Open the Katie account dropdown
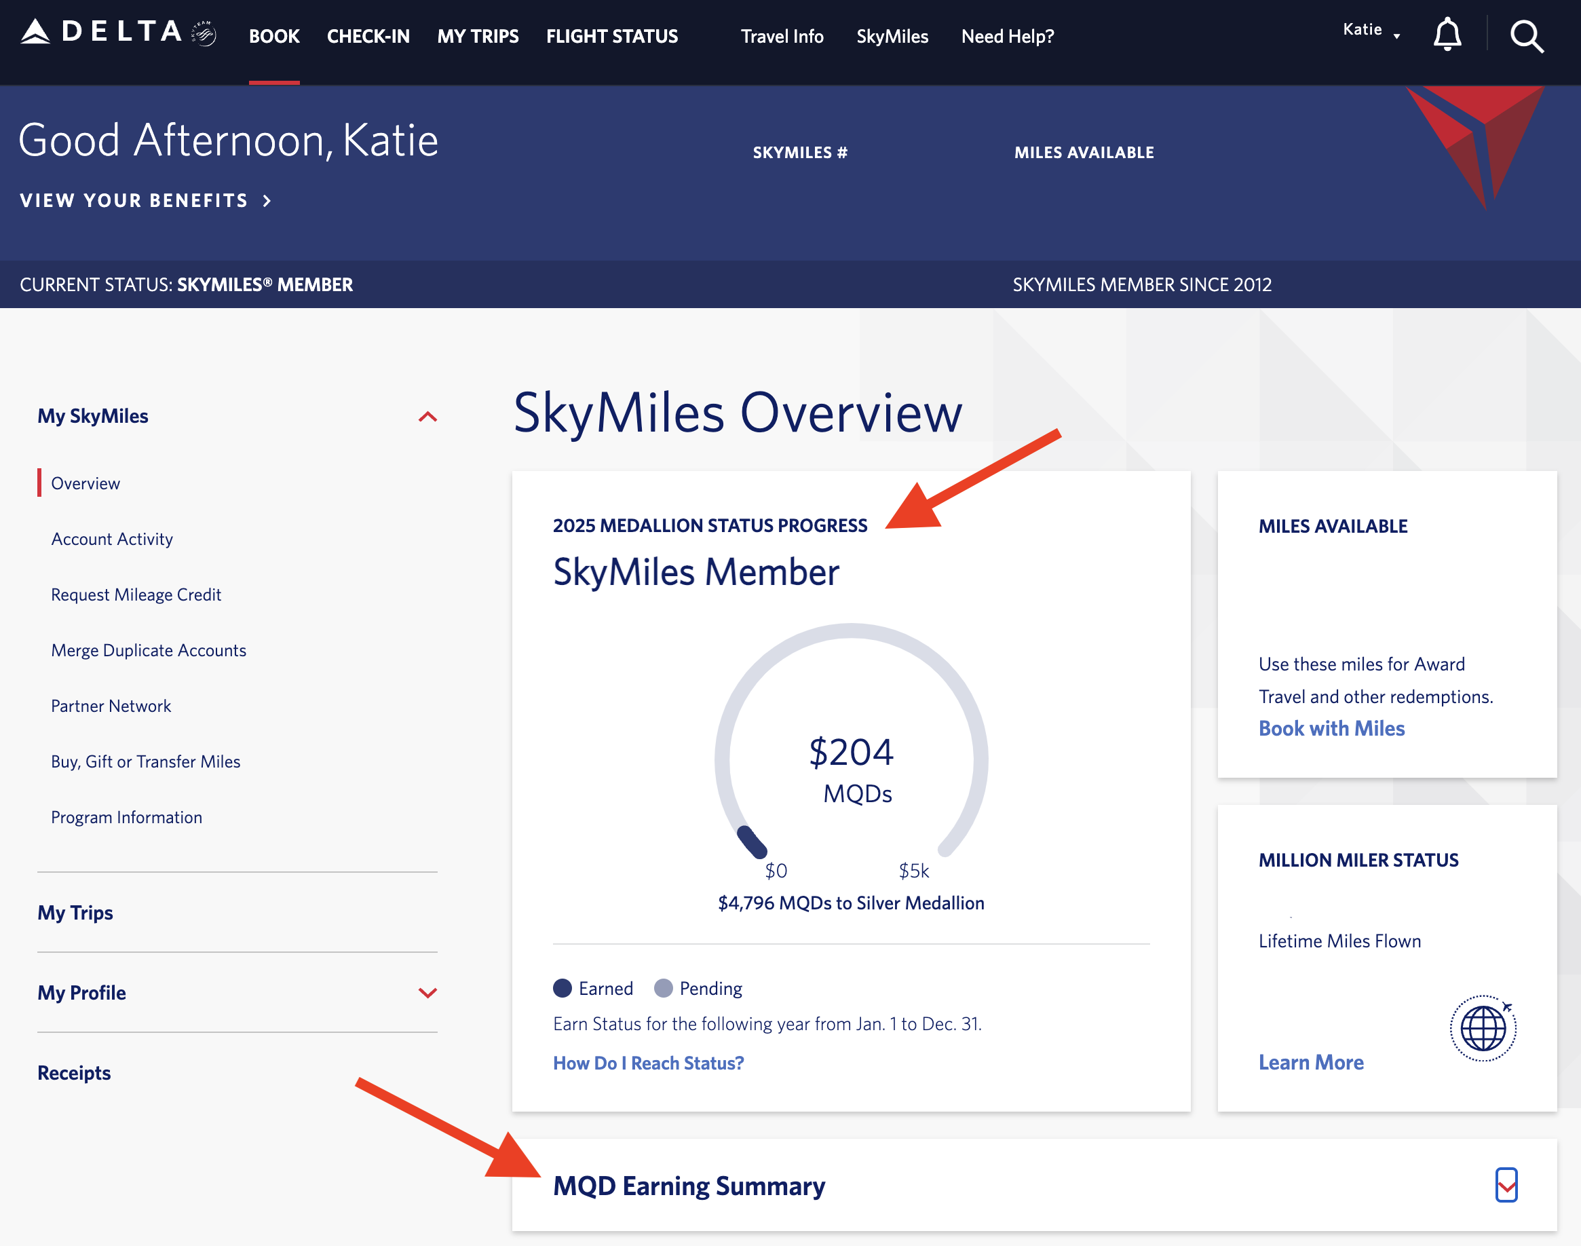1581x1246 pixels. 1371,30
